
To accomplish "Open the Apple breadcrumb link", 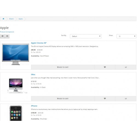I will click(x=21, y=19).
